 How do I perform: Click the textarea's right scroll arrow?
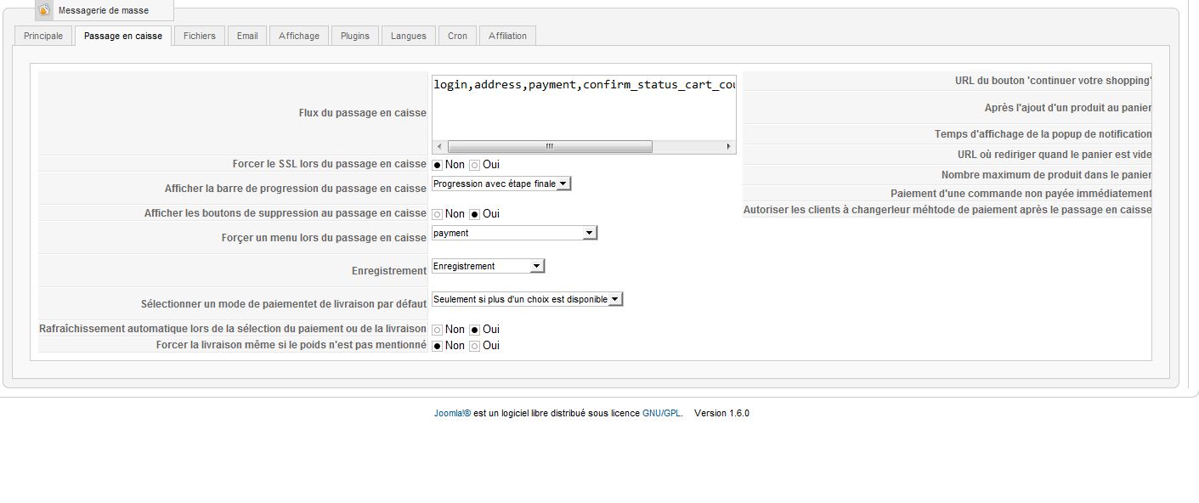(x=728, y=147)
